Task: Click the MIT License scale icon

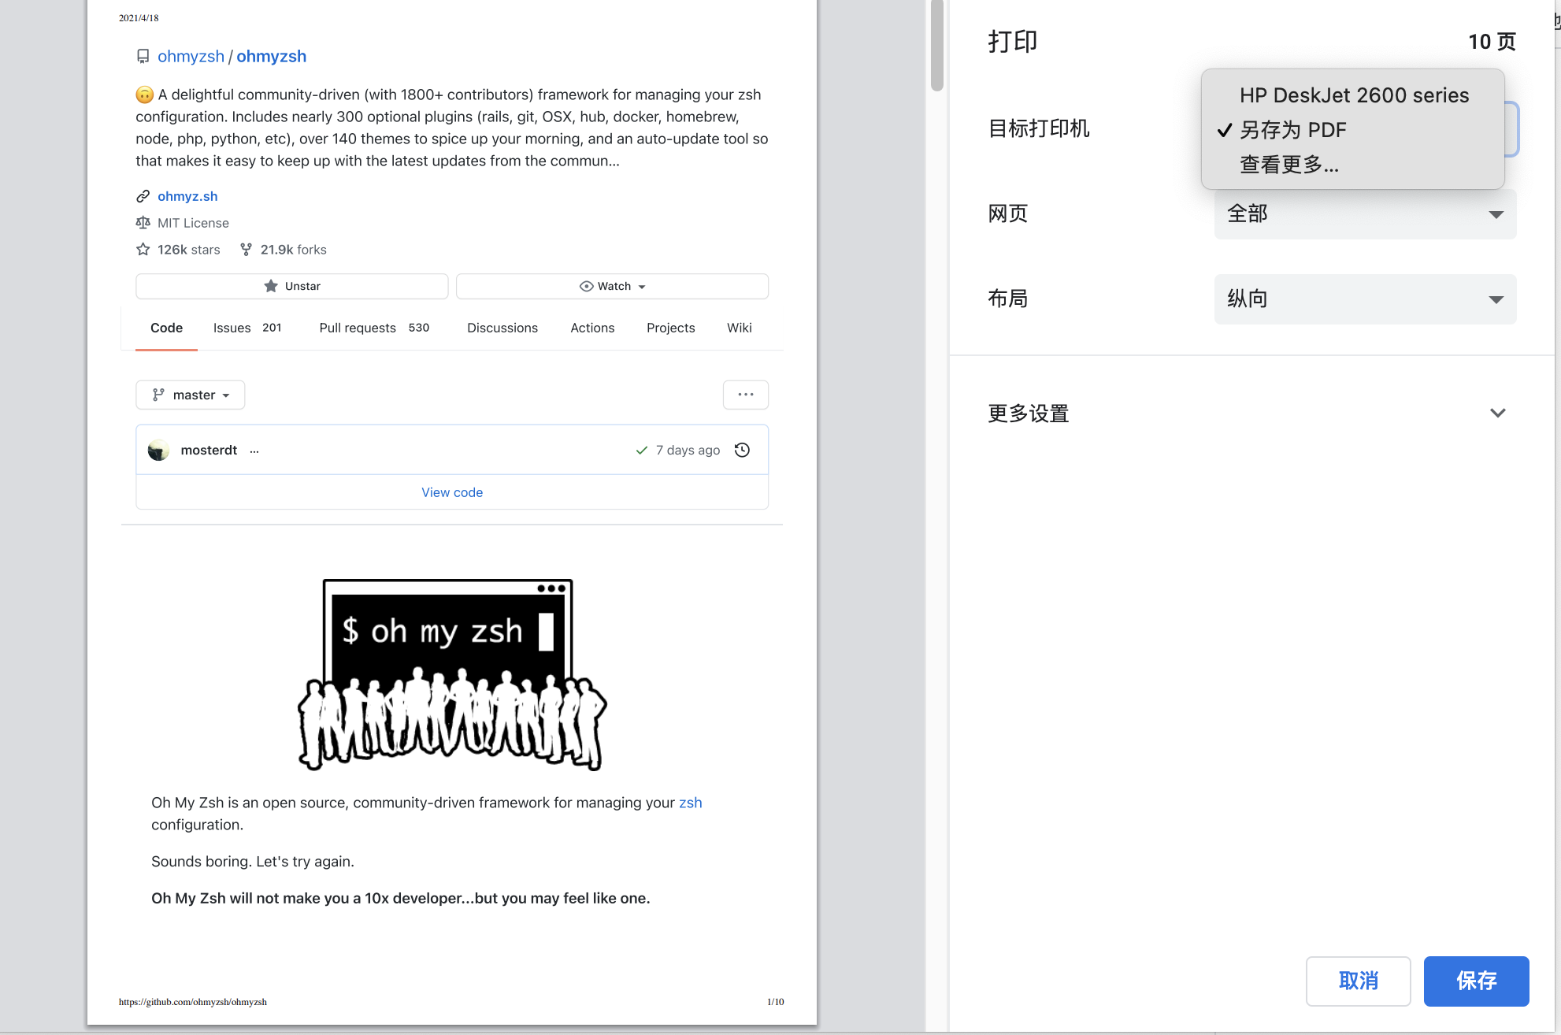Action: [143, 223]
